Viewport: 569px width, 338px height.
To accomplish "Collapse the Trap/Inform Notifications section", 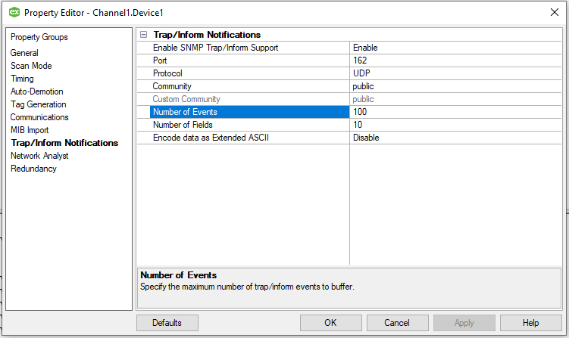I will point(144,35).
